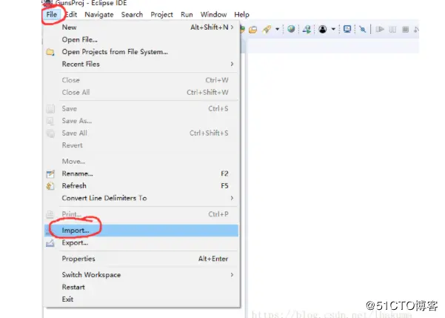Choose Restart from the File menu
Screen dimensions: 445x318
click(x=141, y=287)
